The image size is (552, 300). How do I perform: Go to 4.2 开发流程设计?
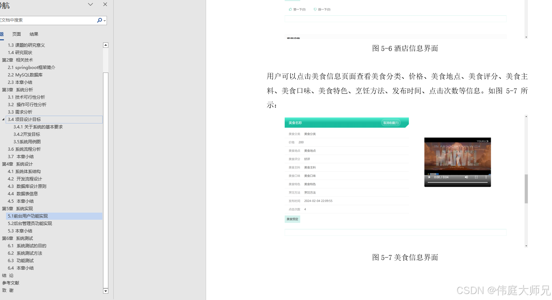pyautogui.click(x=25, y=179)
